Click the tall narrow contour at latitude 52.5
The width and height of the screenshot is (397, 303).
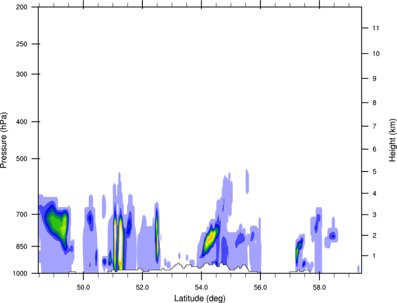point(157,234)
